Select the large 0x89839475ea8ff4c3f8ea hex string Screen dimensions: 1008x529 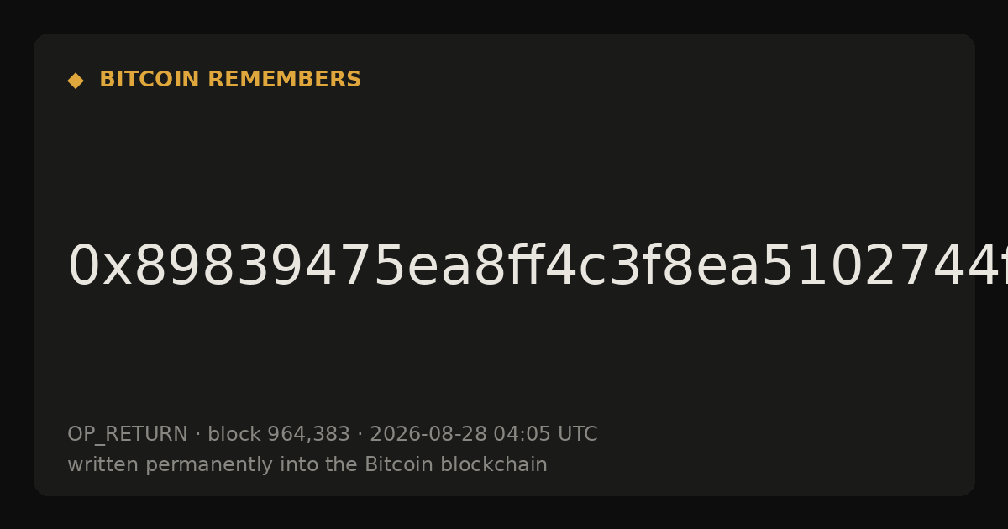(538, 267)
